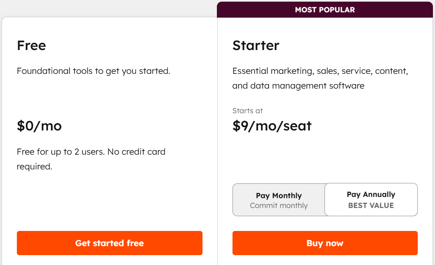The width and height of the screenshot is (435, 265).
Task: Click the Free for up to 2 users text
Action: [x=61, y=152]
